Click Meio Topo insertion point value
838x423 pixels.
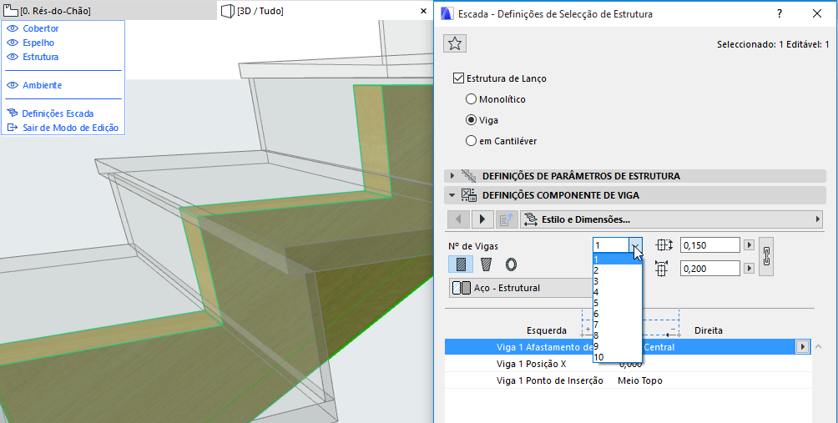click(x=640, y=380)
